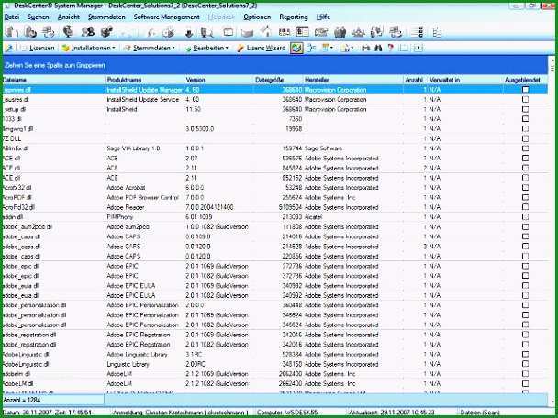Viewport: 558px width, 418px height.
Task: Tick Ausgeblendet for Linguistic Library 2.00RC row
Action: (x=525, y=364)
